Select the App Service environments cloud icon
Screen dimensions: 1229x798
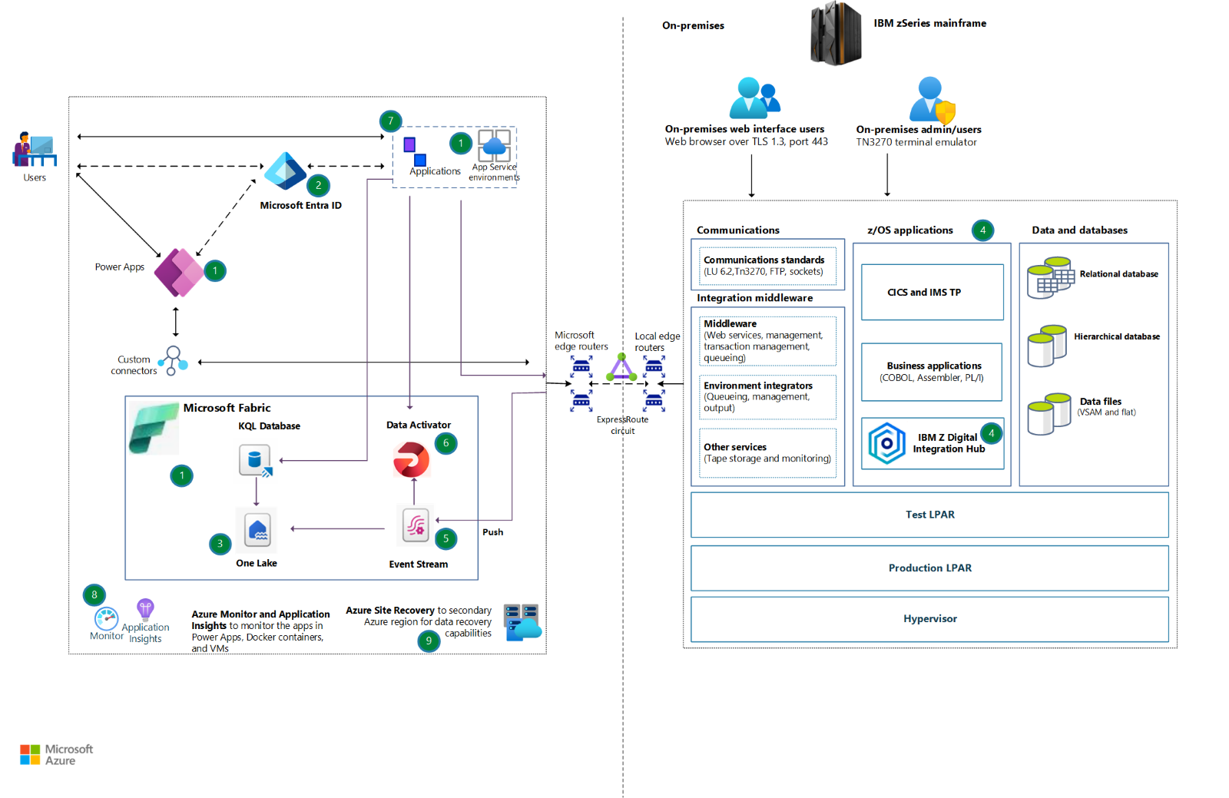pos(493,145)
